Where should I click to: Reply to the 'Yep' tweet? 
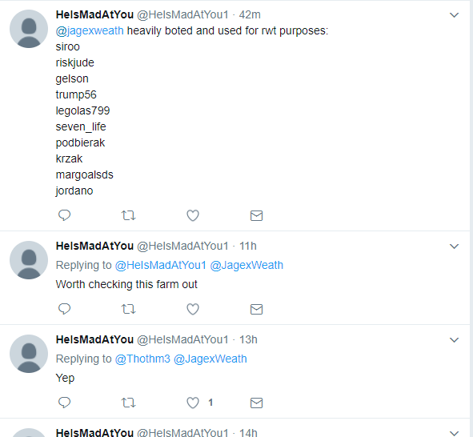(64, 403)
